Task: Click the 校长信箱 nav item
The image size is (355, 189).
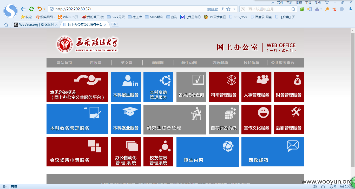Action: (x=251, y=63)
